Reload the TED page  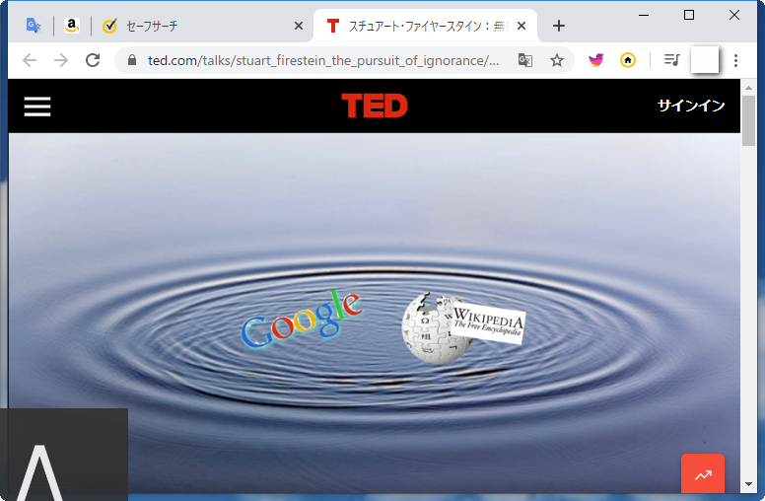point(93,60)
